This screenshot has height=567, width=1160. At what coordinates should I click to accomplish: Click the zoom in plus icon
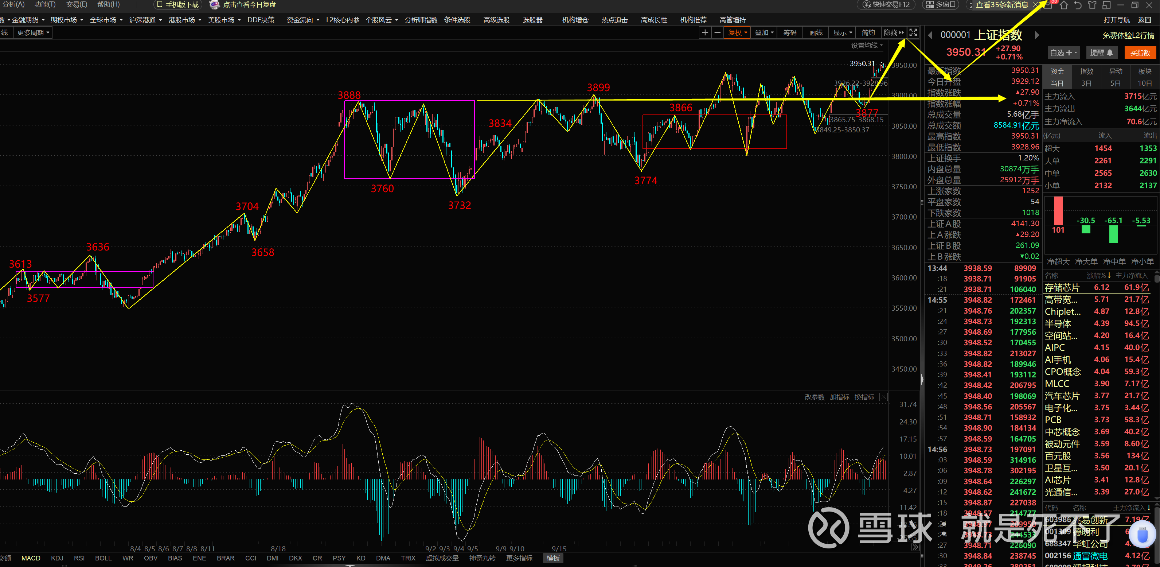(x=705, y=32)
